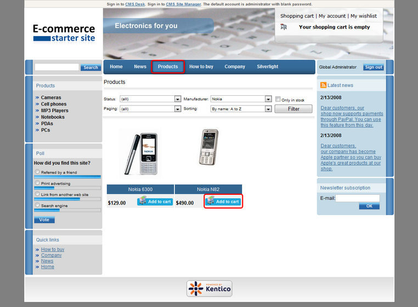Click the search text field
The height and width of the screenshot is (307, 418).
57,67
